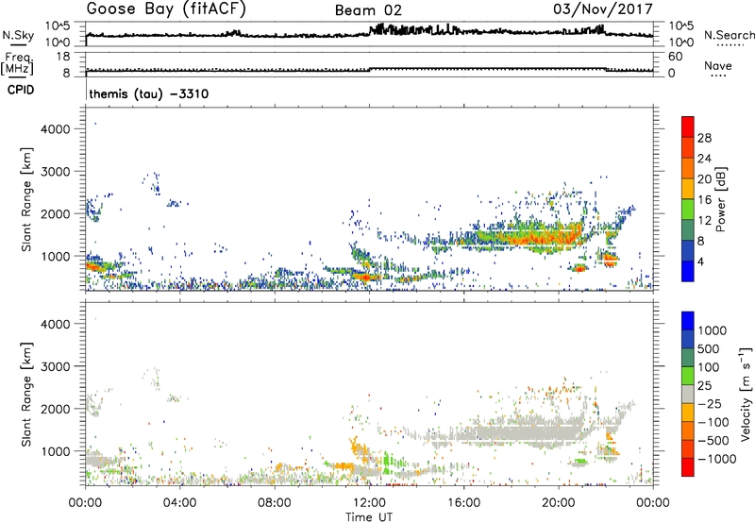The width and height of the screenshot is (755, 523).
Task: Click the 'Nave' legend label
Action: (x=717, y=65)
